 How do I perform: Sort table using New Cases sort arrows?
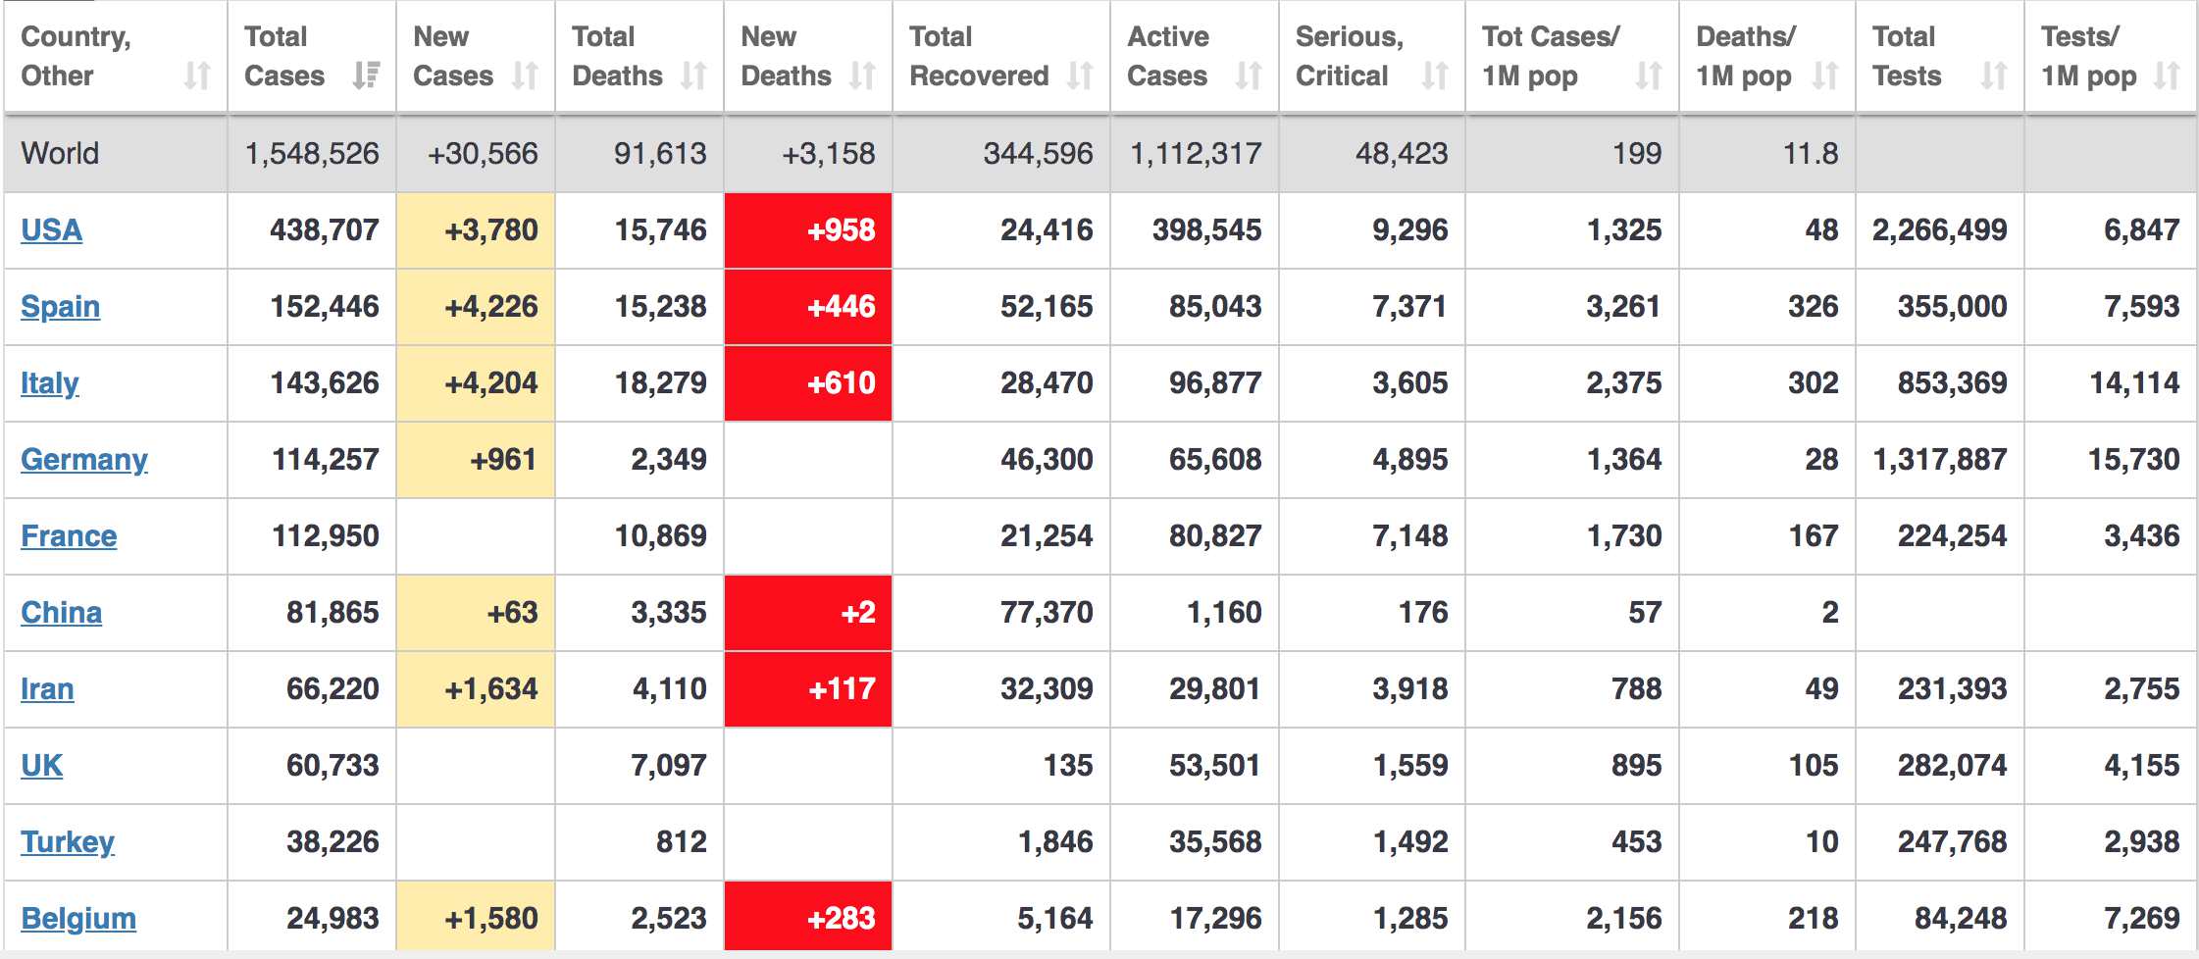(x=526, y=76)
